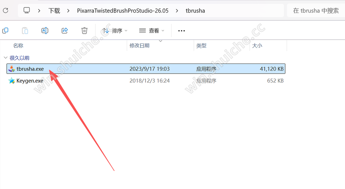Click the copy icon in toolbar
The height and width of the screenshot is (189, 345).
point(5,31)
